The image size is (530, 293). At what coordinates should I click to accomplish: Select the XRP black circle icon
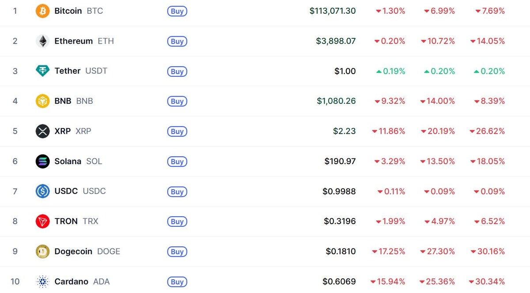click(x=42, y=131)
